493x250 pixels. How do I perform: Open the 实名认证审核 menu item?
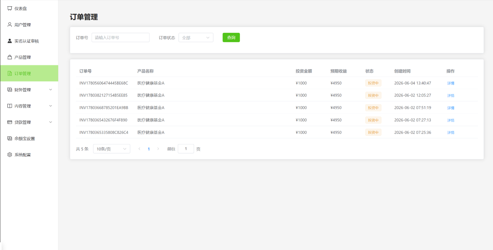coord(29,41)
